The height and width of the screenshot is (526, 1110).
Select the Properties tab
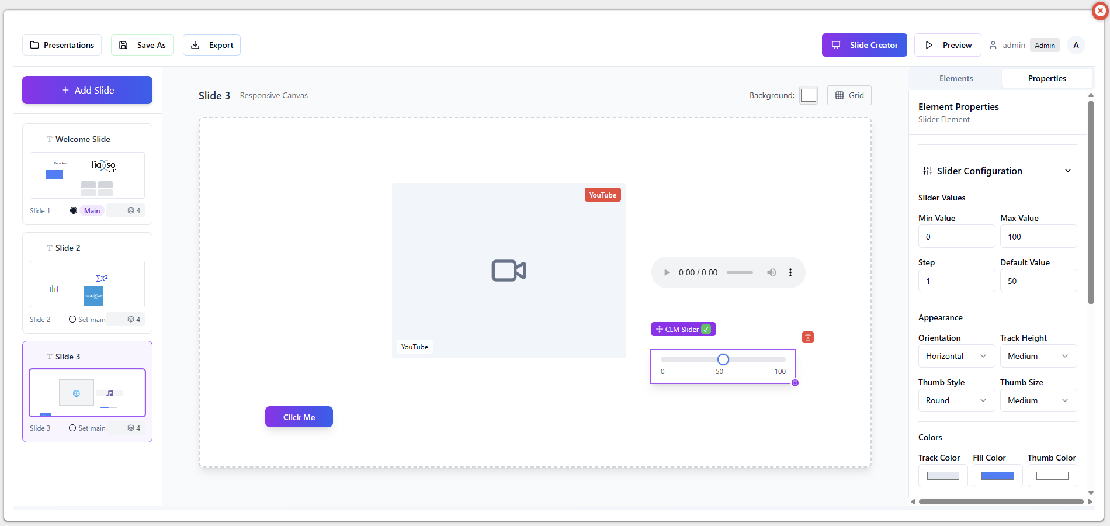click(1046, 78)
